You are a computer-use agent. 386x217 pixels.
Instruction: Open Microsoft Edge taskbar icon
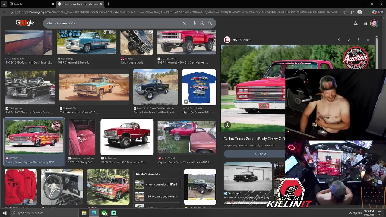click(x=94, y=213)
